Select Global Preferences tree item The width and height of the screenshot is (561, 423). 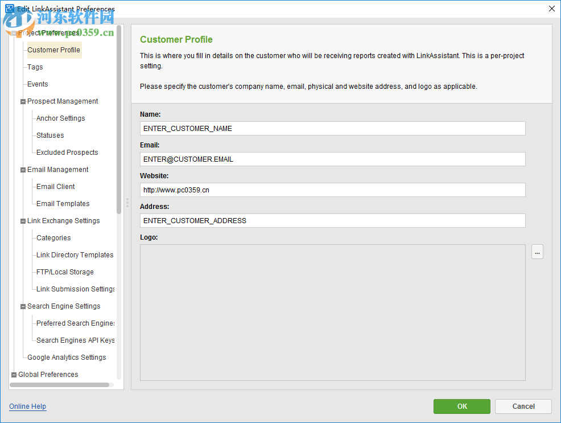(48, 375)
